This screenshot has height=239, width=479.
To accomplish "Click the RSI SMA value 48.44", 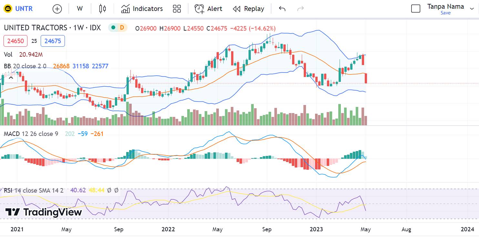I will tap(97, 190).
